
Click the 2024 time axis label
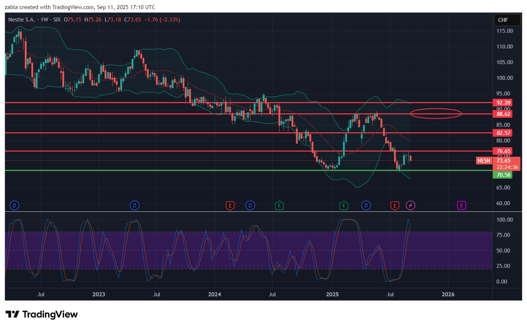(215, 294)
